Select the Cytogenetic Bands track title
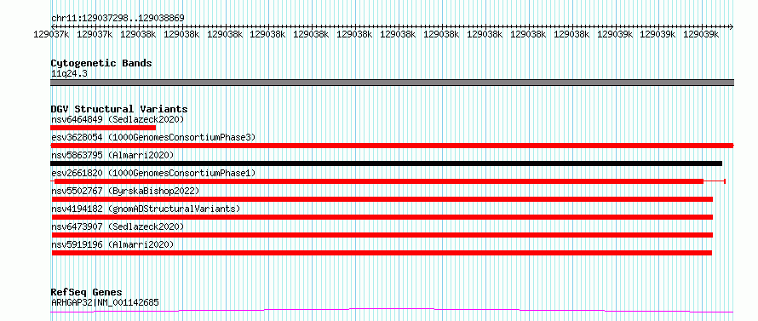This screenshot has height=321, width=758. pyautogui.click(x=101, y=63)
